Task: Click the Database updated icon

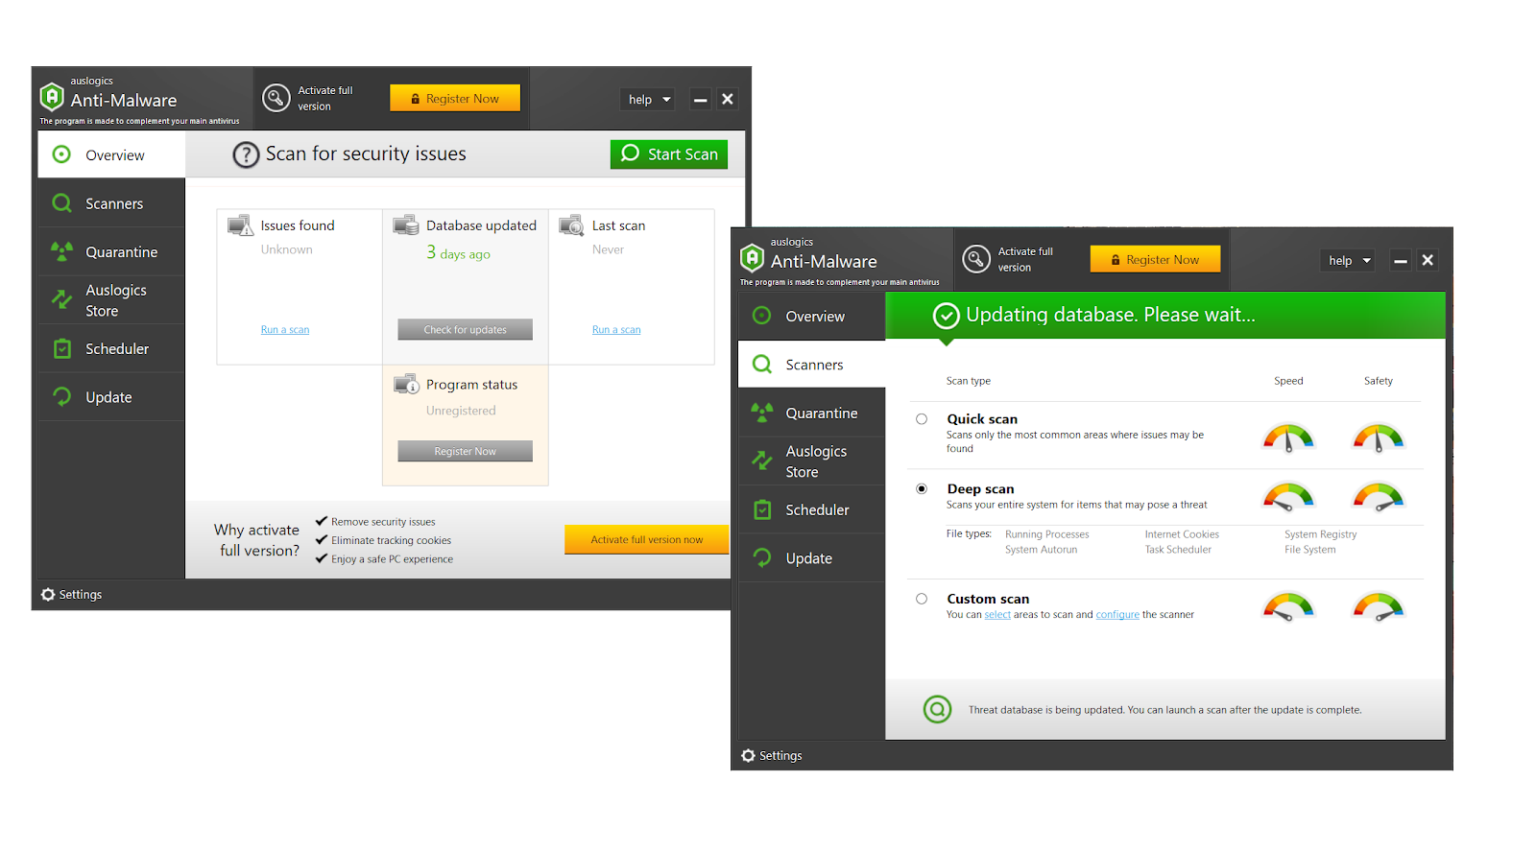Action: [406, 225]
